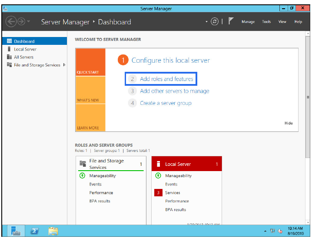The image size is (312, 249).
Task: Click the Local Server tile icon
Action: (x=158, y=164)
